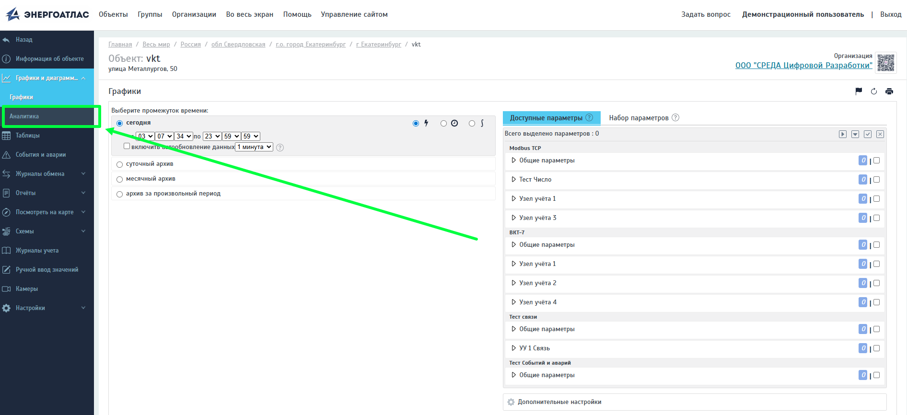Follow the ООО "СРЕДА Цифровой Разработки" link

tap(804, 65)
